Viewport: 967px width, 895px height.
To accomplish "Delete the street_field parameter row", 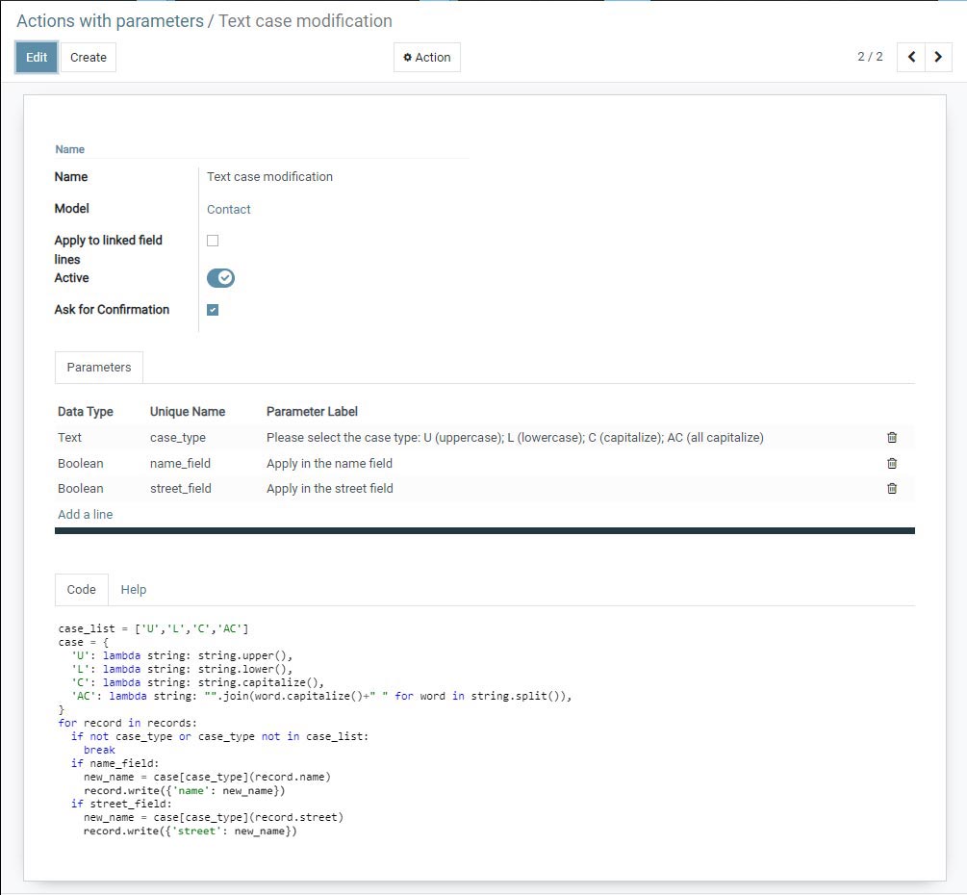I will [x=892, y=489].
